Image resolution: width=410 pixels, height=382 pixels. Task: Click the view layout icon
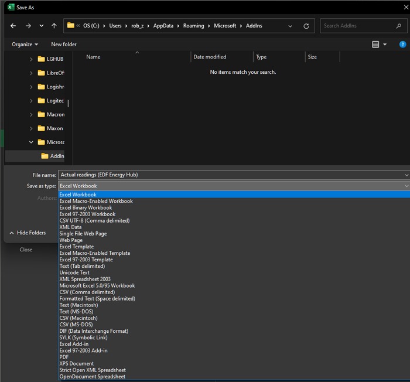pyautogui.click(x=376, y=45)
